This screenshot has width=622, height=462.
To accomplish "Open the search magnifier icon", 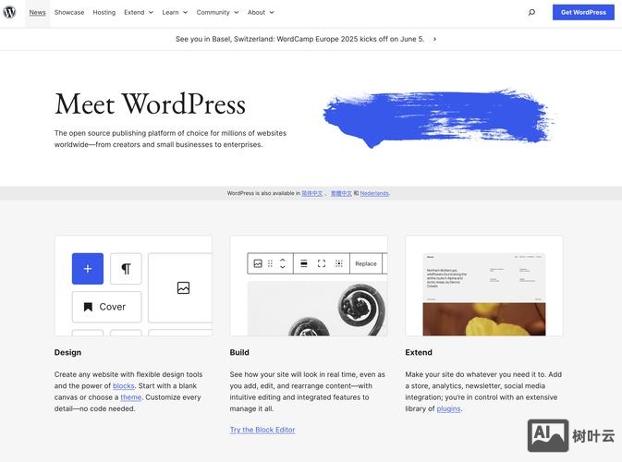I will (x=531, y=13).
